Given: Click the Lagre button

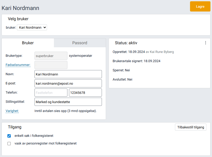Looking at the screenshot, I should pyautogui.click(x=200, y=6).
